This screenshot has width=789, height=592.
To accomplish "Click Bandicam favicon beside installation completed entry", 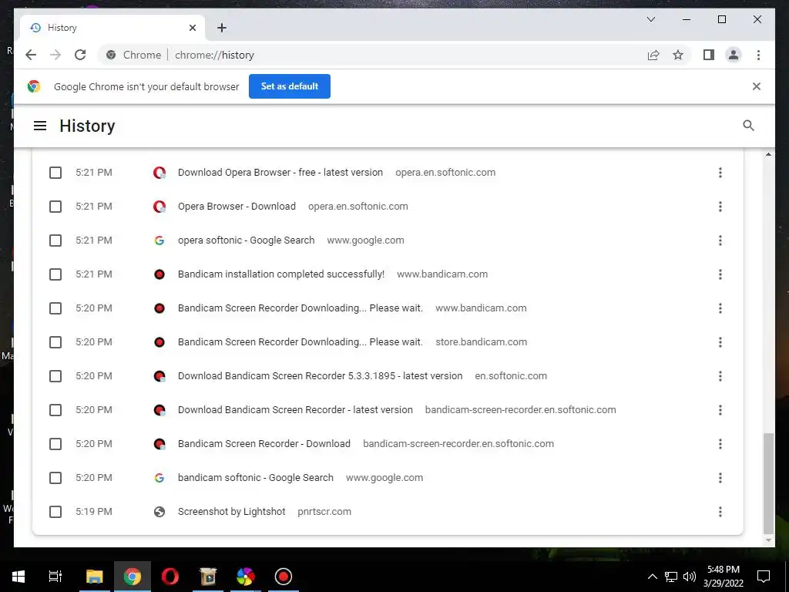I will pos(159,274).
